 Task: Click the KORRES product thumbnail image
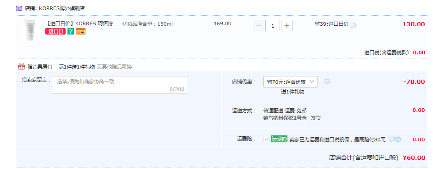[30, 30]
